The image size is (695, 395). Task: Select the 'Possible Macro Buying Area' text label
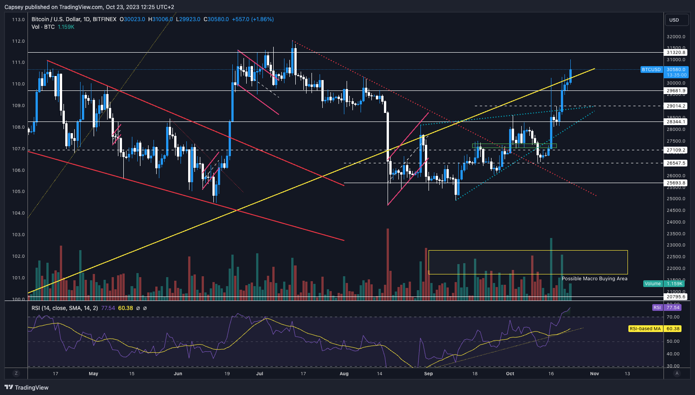(x=594, y=278)
